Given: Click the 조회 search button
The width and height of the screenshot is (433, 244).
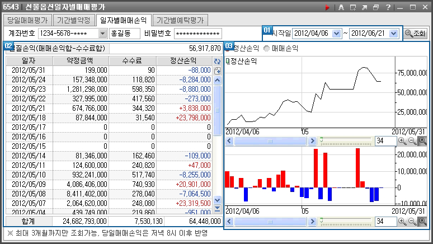Looking at the screenshot, I should point(415,34).
